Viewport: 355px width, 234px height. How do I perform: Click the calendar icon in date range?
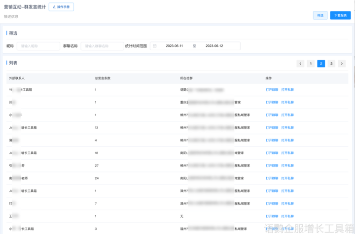(155, 46)
